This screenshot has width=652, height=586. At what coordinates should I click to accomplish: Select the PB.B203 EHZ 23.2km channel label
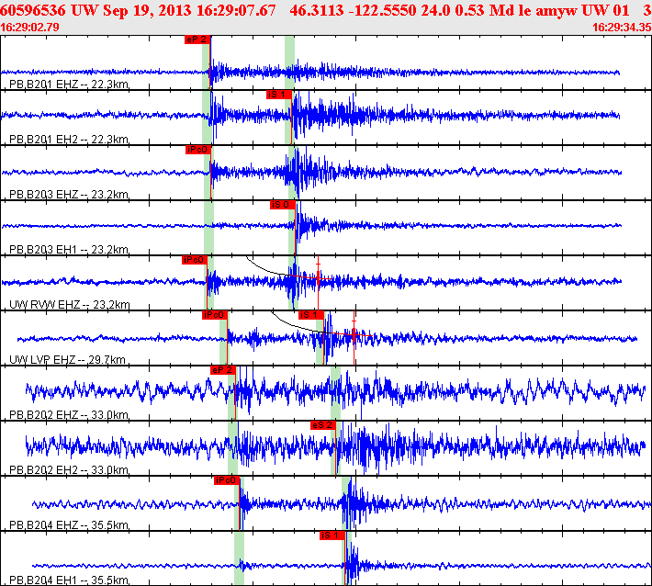(x=68, y=195)
